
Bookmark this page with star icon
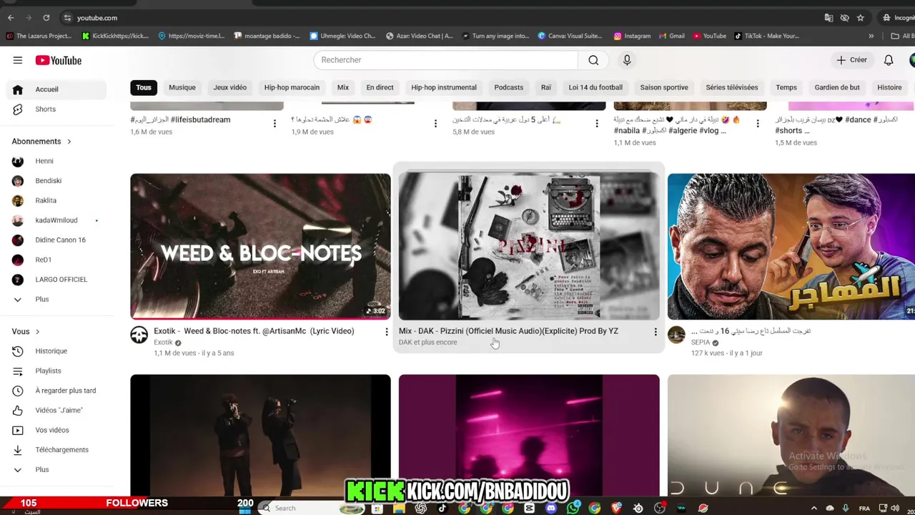click(x=861, y=18)
